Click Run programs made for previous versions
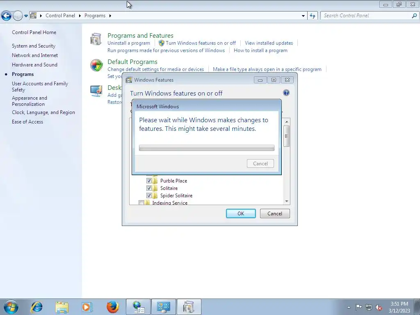The image size is (420, 315). (166, 50)
